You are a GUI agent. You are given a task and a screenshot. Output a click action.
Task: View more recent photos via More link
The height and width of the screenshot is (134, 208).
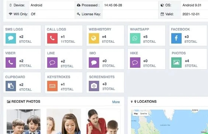[x=116, y=102]
